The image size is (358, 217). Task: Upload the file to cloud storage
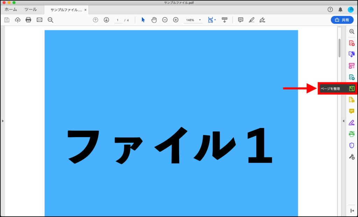17,20
